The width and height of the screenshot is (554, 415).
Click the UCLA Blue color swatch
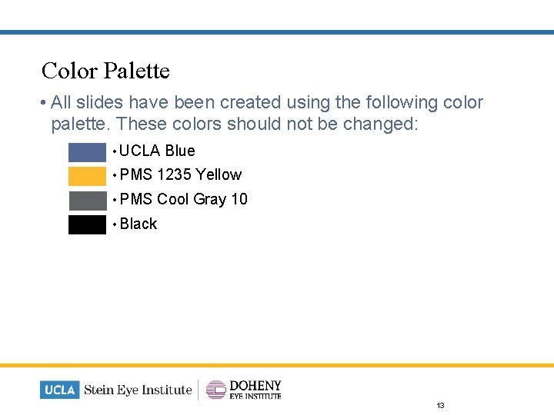[x=87, y=151]
